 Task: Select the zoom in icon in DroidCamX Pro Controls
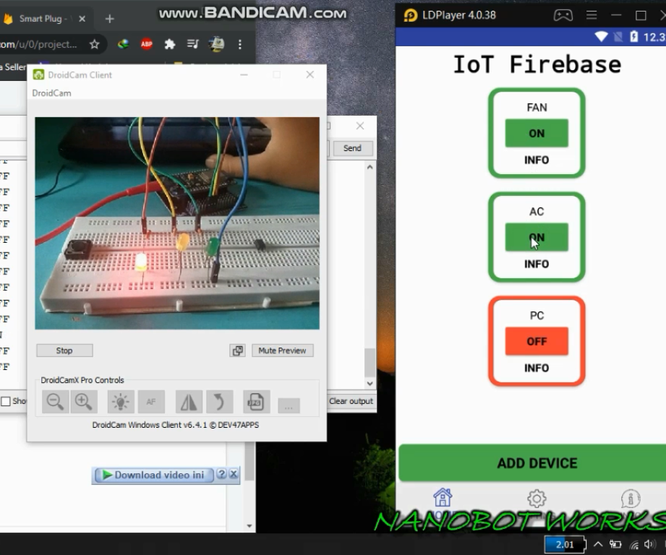83,402
